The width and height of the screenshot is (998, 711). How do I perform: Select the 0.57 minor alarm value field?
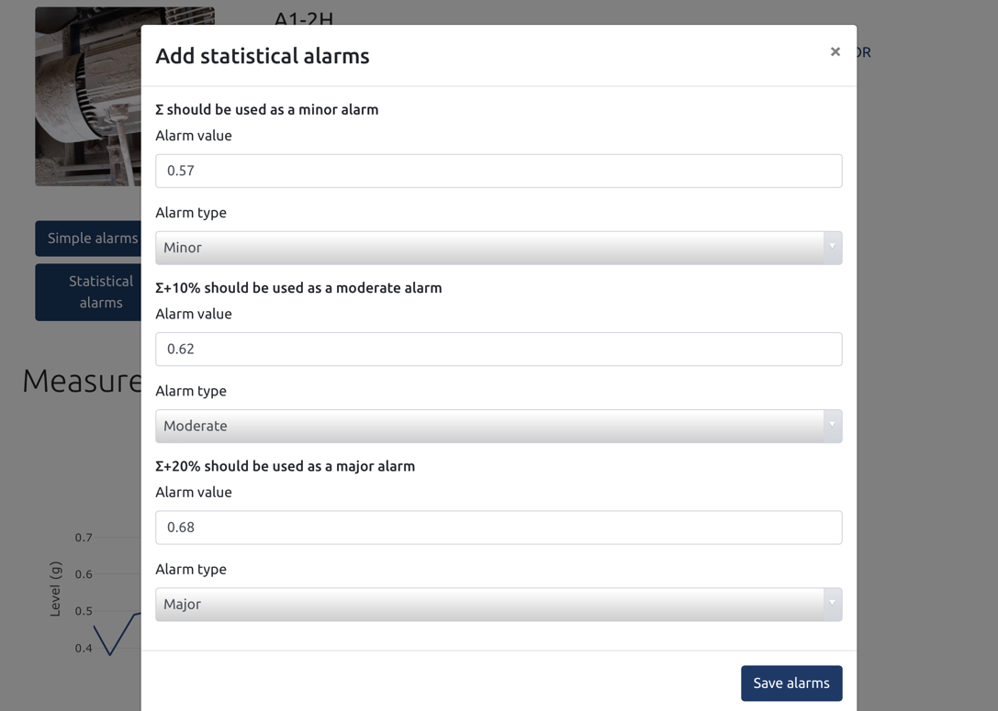point(499,170)
